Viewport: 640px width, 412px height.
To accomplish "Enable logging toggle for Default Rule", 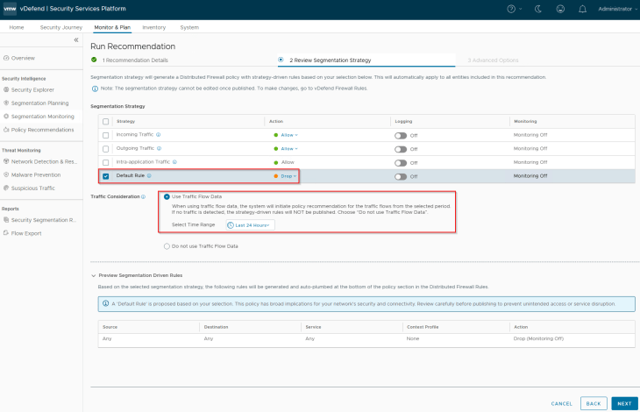I will (x=401, y=176).
